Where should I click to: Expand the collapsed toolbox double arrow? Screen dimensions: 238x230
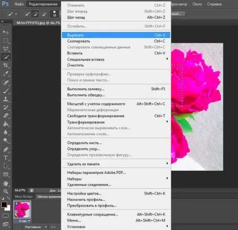point(2,22)
